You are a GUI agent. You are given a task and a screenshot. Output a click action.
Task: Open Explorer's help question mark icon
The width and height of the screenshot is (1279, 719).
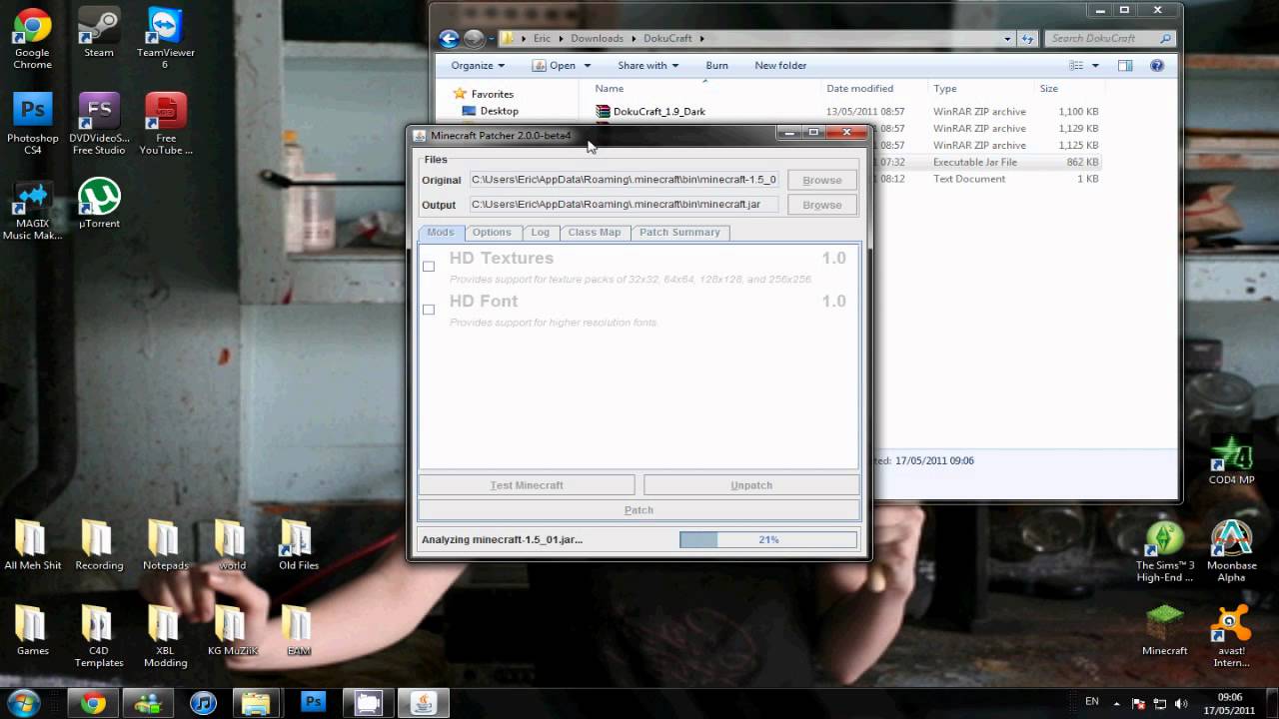point(1157,65)
